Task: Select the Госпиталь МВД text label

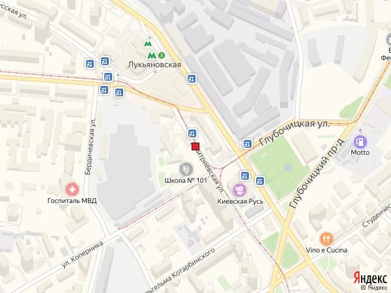Action: (72, 201)
